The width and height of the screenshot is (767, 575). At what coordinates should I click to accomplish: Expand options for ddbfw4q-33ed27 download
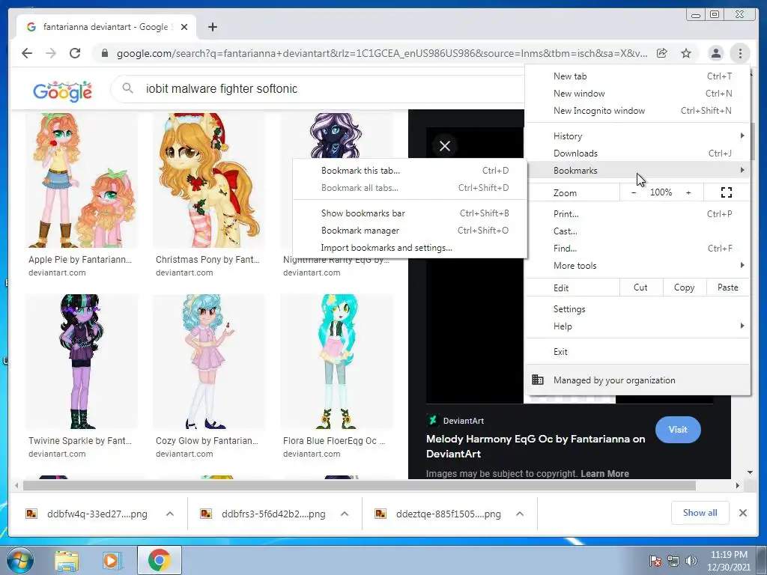[x=170, y=514]
